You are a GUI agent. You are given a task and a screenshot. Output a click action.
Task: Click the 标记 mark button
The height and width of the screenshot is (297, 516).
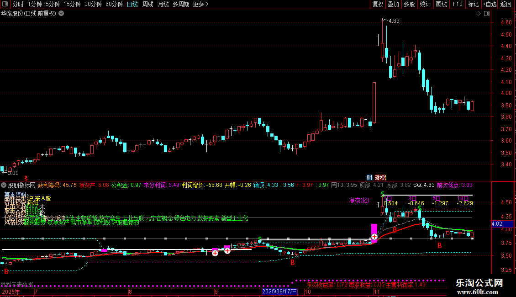click(473, 4)
